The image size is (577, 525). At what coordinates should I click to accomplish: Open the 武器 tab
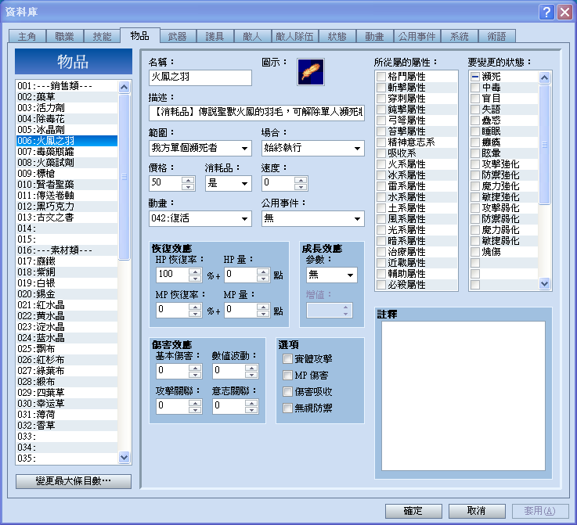point(178,37)
